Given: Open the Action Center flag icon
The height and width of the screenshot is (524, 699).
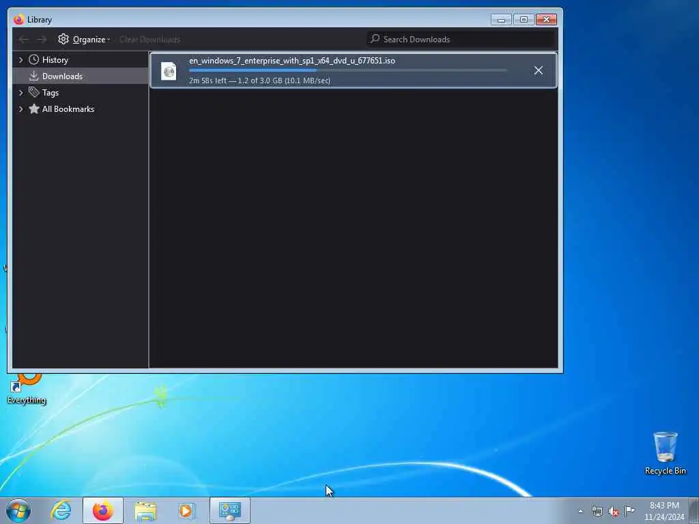Looking at the screenshot, I should click(629, 510).
